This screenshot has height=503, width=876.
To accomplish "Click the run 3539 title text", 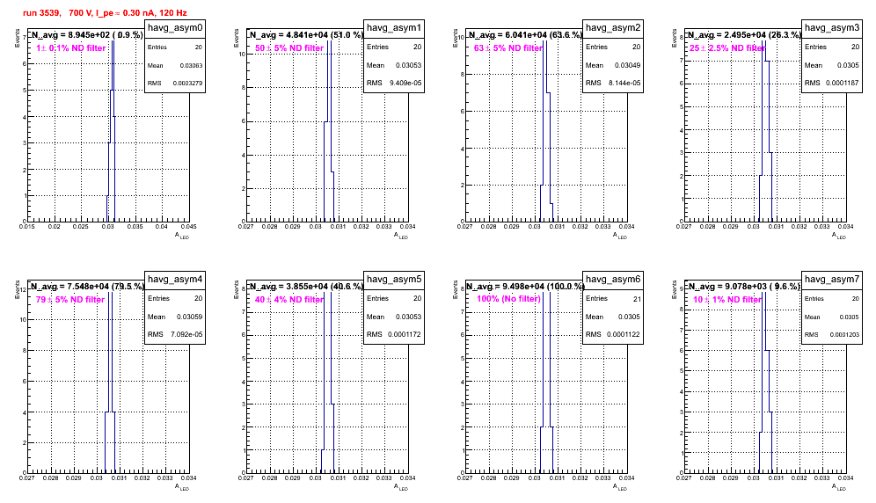I will [105, 12].
